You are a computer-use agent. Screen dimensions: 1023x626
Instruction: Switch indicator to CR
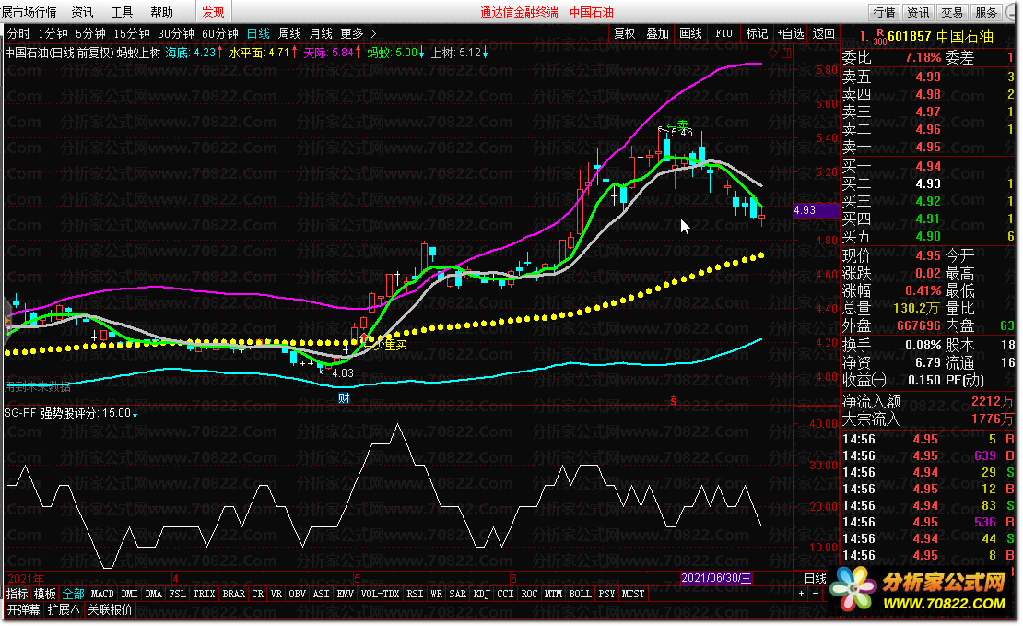pyautogui.click(x=258, y=594)
